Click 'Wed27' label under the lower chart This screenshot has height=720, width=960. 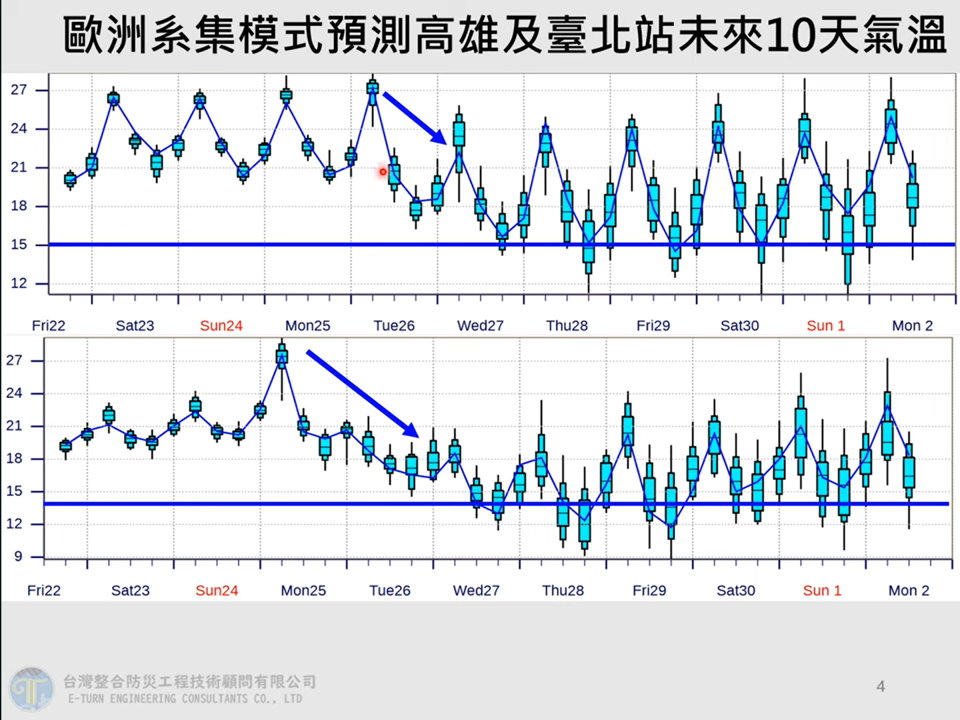(x=476, y=590)
